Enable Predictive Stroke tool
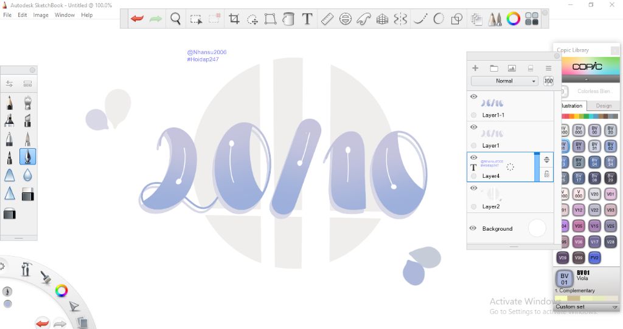This screenshot has width=623, height=329. click(439, 19)
